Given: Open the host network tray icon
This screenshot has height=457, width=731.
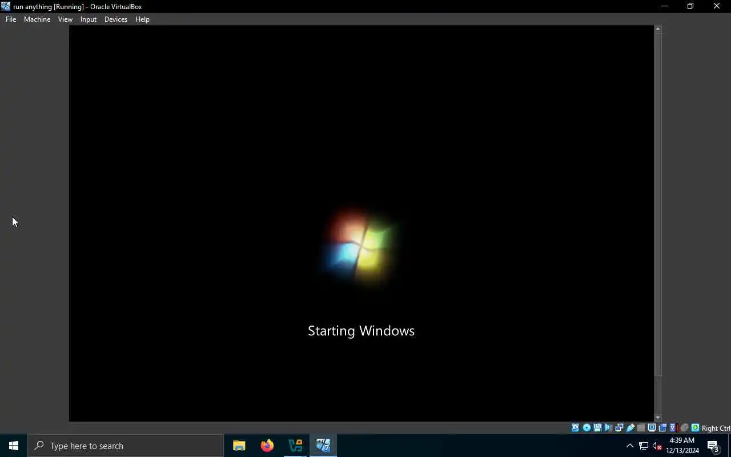Looking at the screenshot, I should point(644,446).
